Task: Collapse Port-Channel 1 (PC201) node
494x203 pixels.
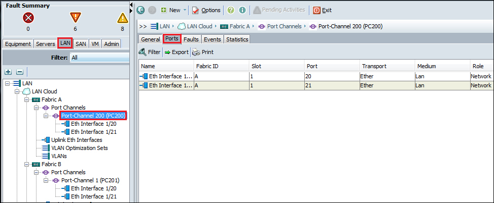Action: pos(46,180)
